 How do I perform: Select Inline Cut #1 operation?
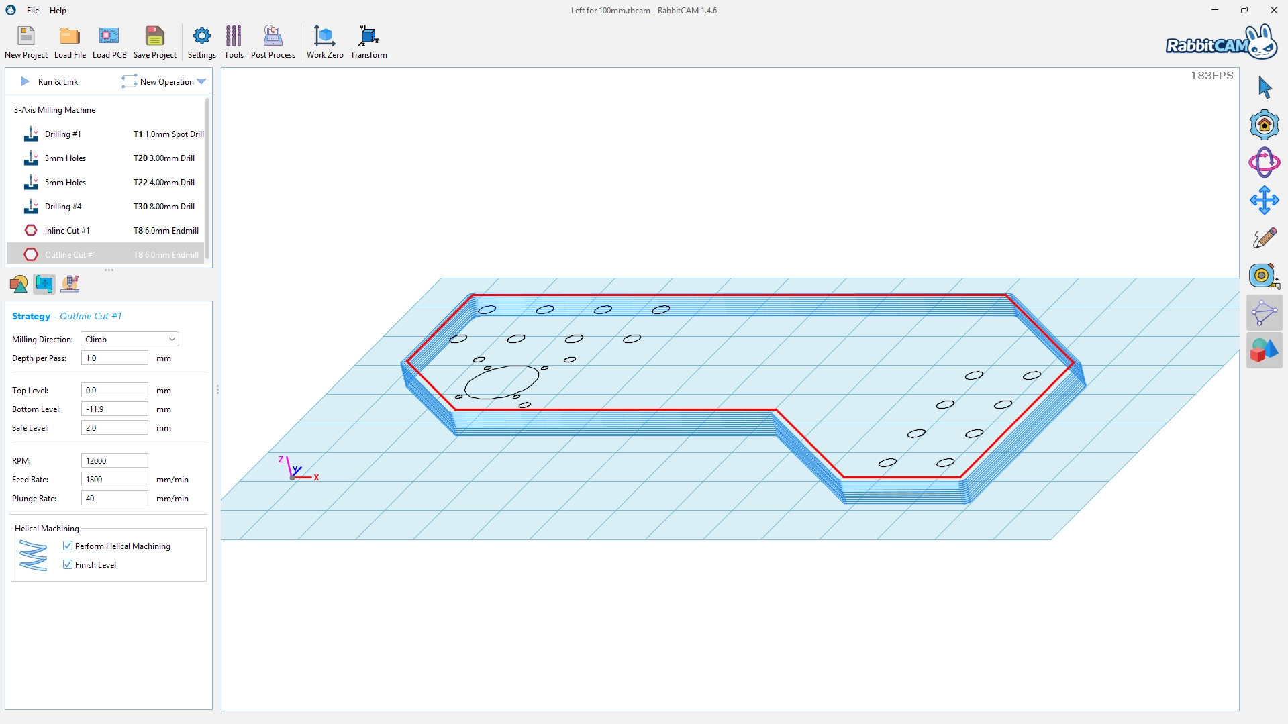pos(67,231)
